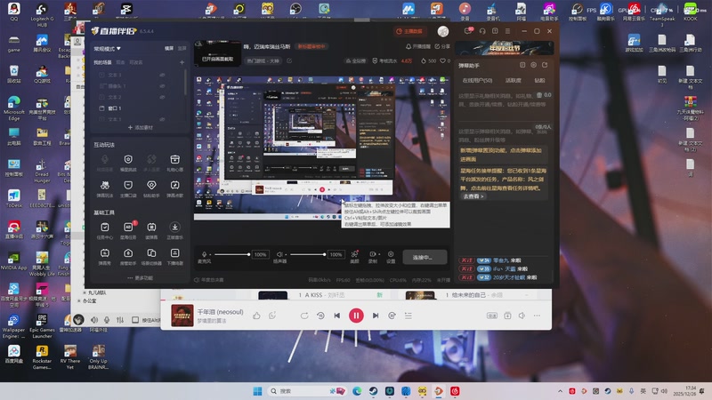Open the settings icon in 弹幕助手 header
This screenshot has width=712, height=400.
533,65
